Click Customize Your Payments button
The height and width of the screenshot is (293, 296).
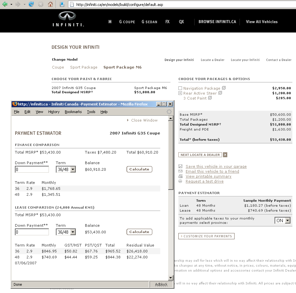point(206,236)
